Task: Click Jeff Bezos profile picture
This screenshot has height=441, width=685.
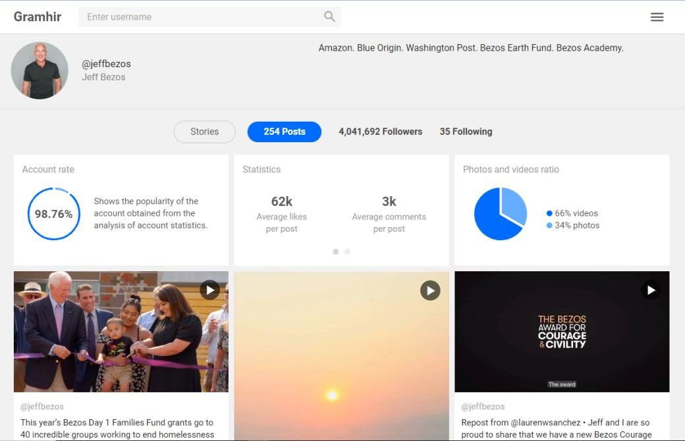Action: click(x=40, y=70)
